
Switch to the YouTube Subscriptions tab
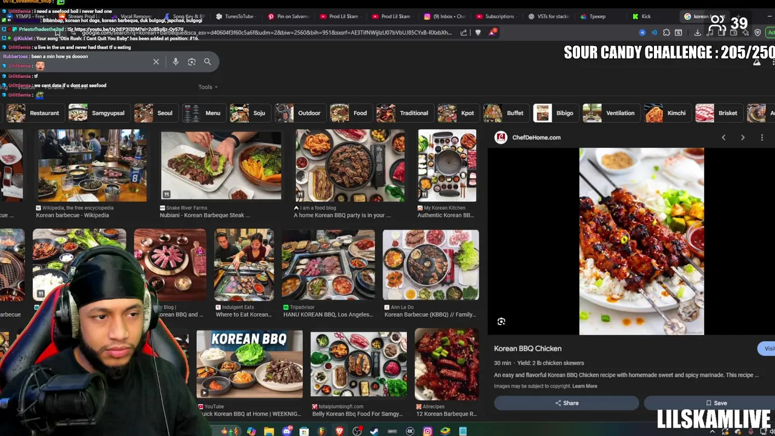(x=495, y=16)
